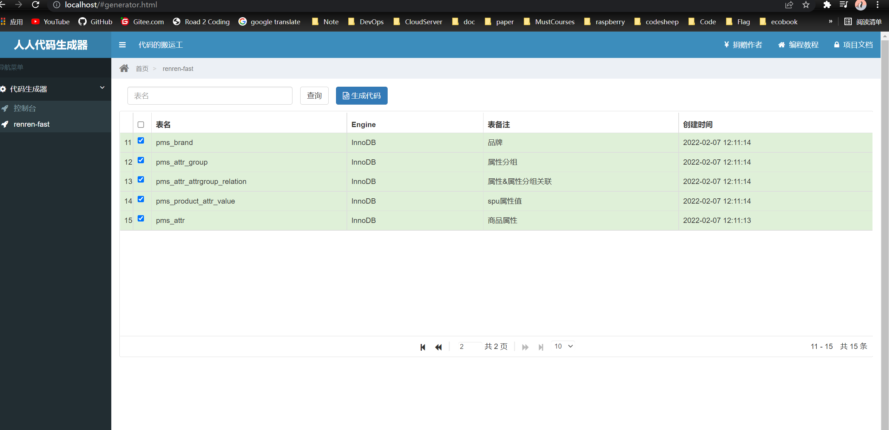Bookmark this page with star icon
This screenshot has height=430, width=889.
tap(806, 5)
